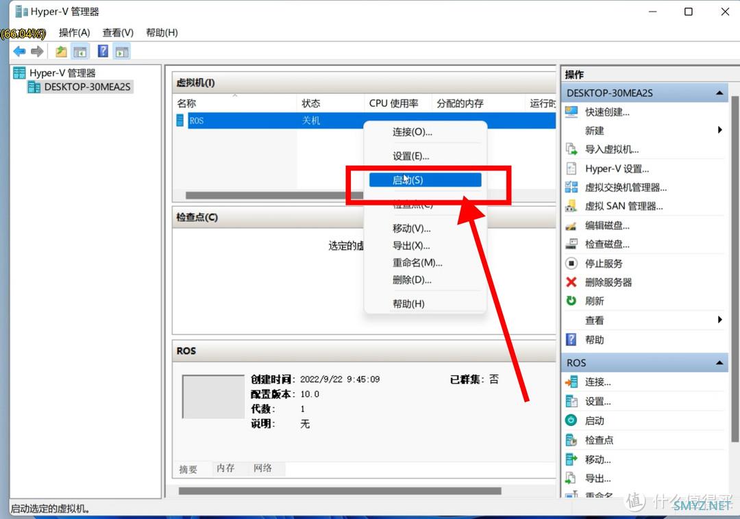Screen dimensions: 740x519
Task: Click the red X 删除服务器 icon
Action: pyautogui.click(x=571, y=282)
